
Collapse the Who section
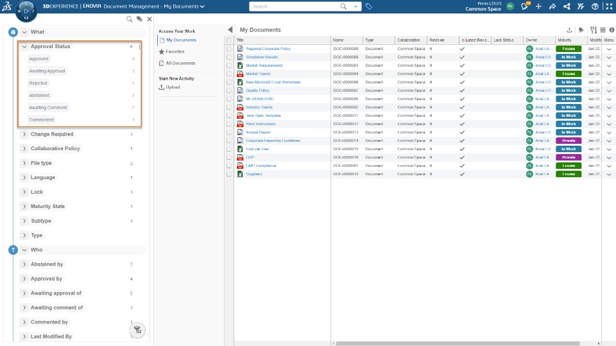tap(24, 250)
